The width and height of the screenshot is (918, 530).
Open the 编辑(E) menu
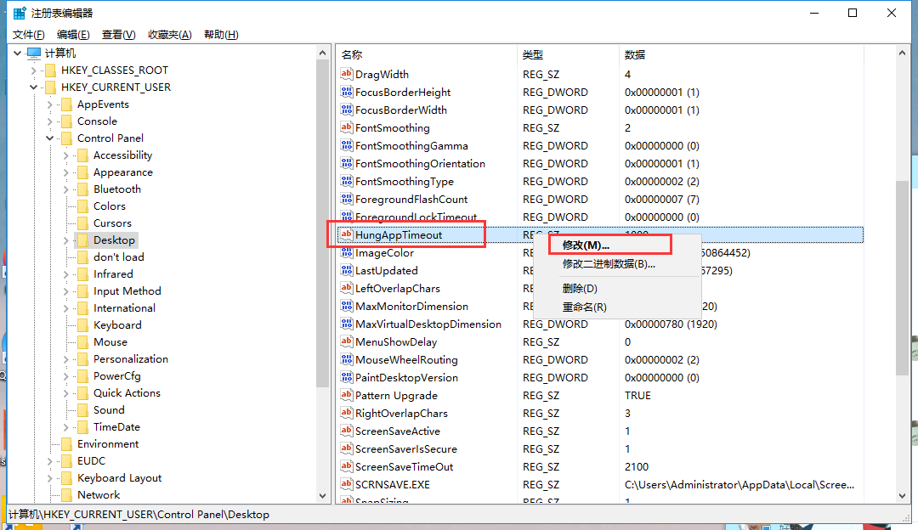(73, 35)
